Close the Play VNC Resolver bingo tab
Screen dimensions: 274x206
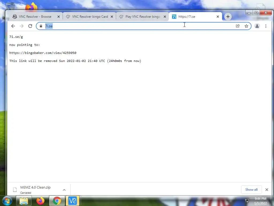coord(165,17)
